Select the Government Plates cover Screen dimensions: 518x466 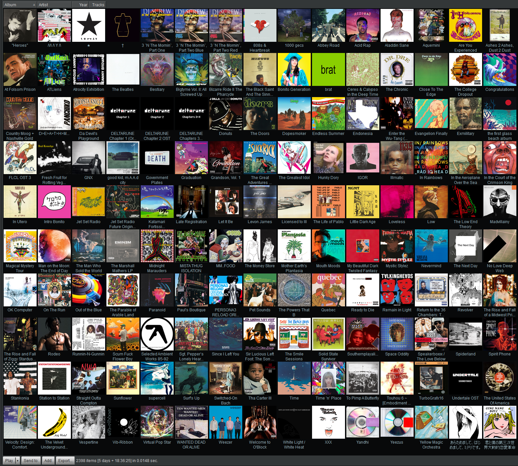tap(157, 158)
